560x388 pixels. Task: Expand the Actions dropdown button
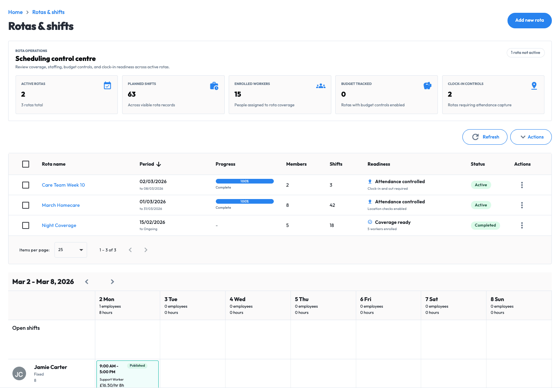click(x=531, y=137)
